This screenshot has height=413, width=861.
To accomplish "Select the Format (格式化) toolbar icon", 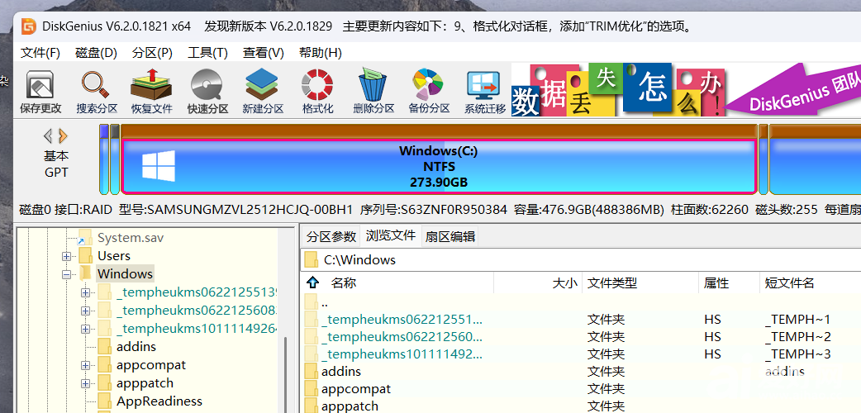I will [317, 93].
